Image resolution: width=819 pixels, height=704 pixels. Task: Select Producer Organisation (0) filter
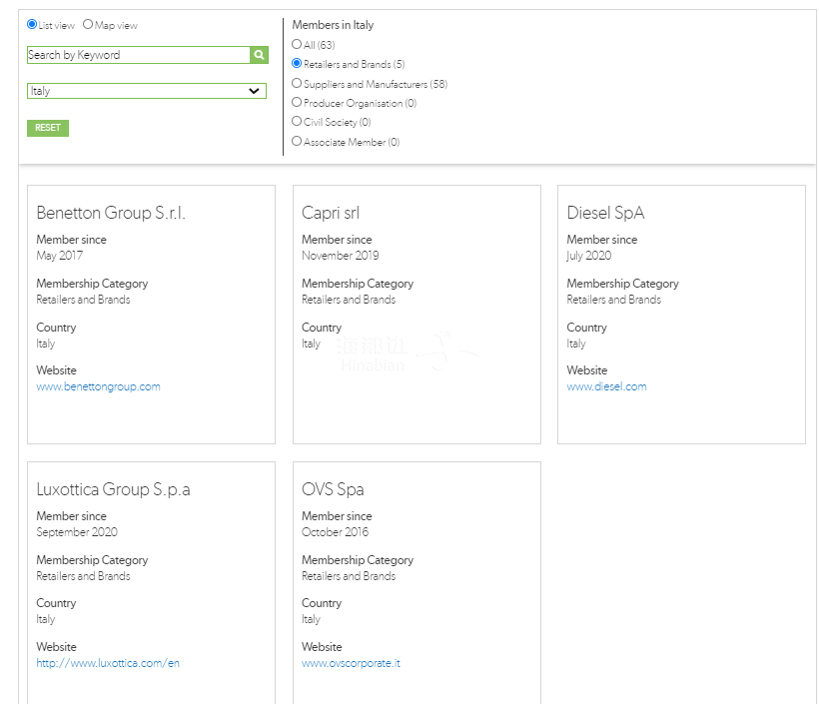(297, 103)
